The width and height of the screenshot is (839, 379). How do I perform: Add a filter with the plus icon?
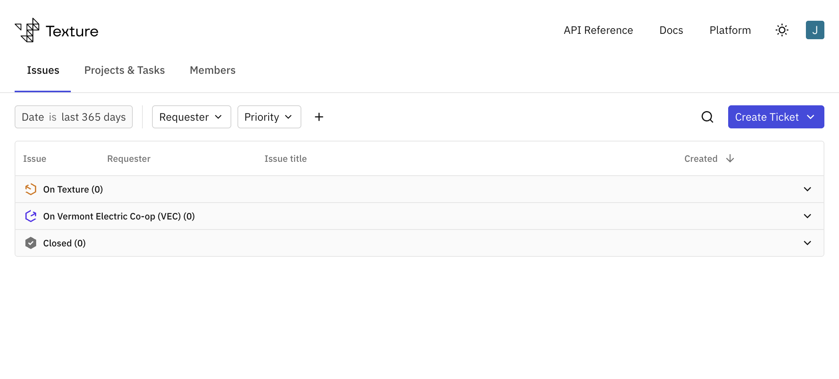[319, 117]
